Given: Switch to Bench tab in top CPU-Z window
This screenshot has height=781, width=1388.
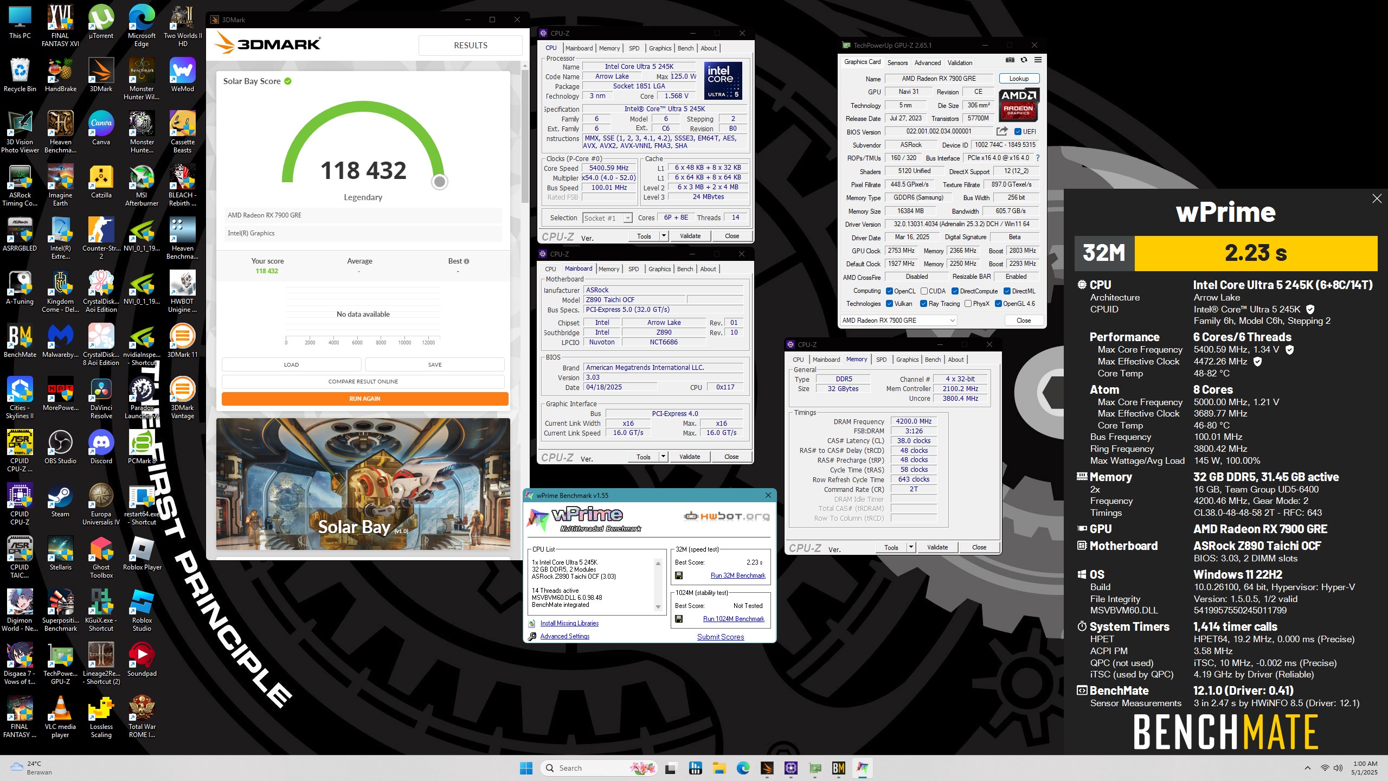Looking at the screenshot, I should click(x=685, y=48).
